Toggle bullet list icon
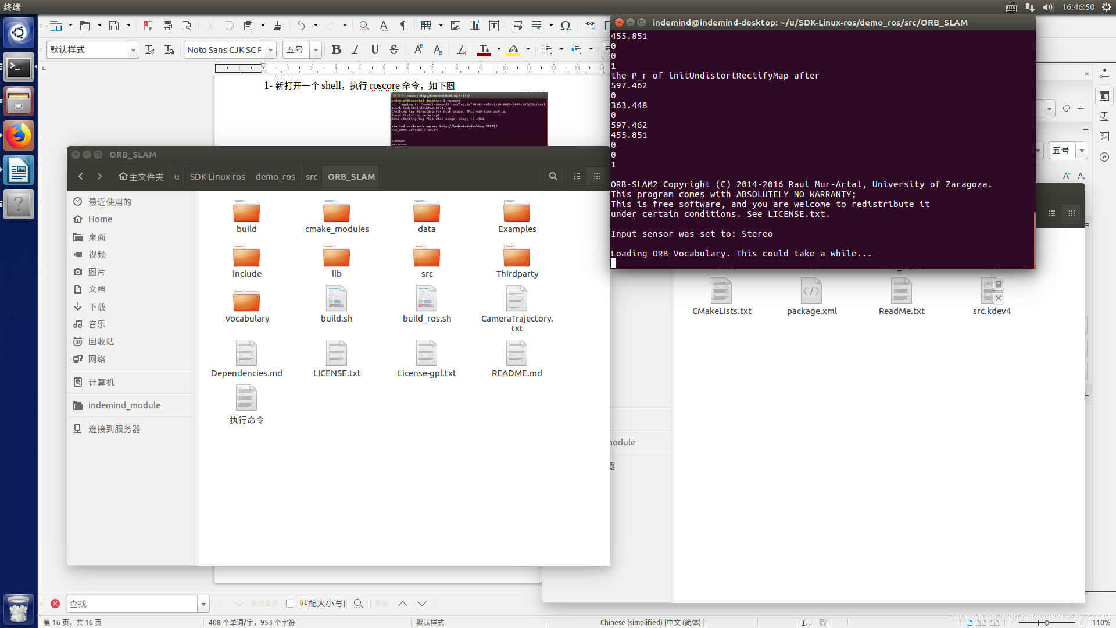The width and height of the screenshot is (1116, 628). coord(547,50)
